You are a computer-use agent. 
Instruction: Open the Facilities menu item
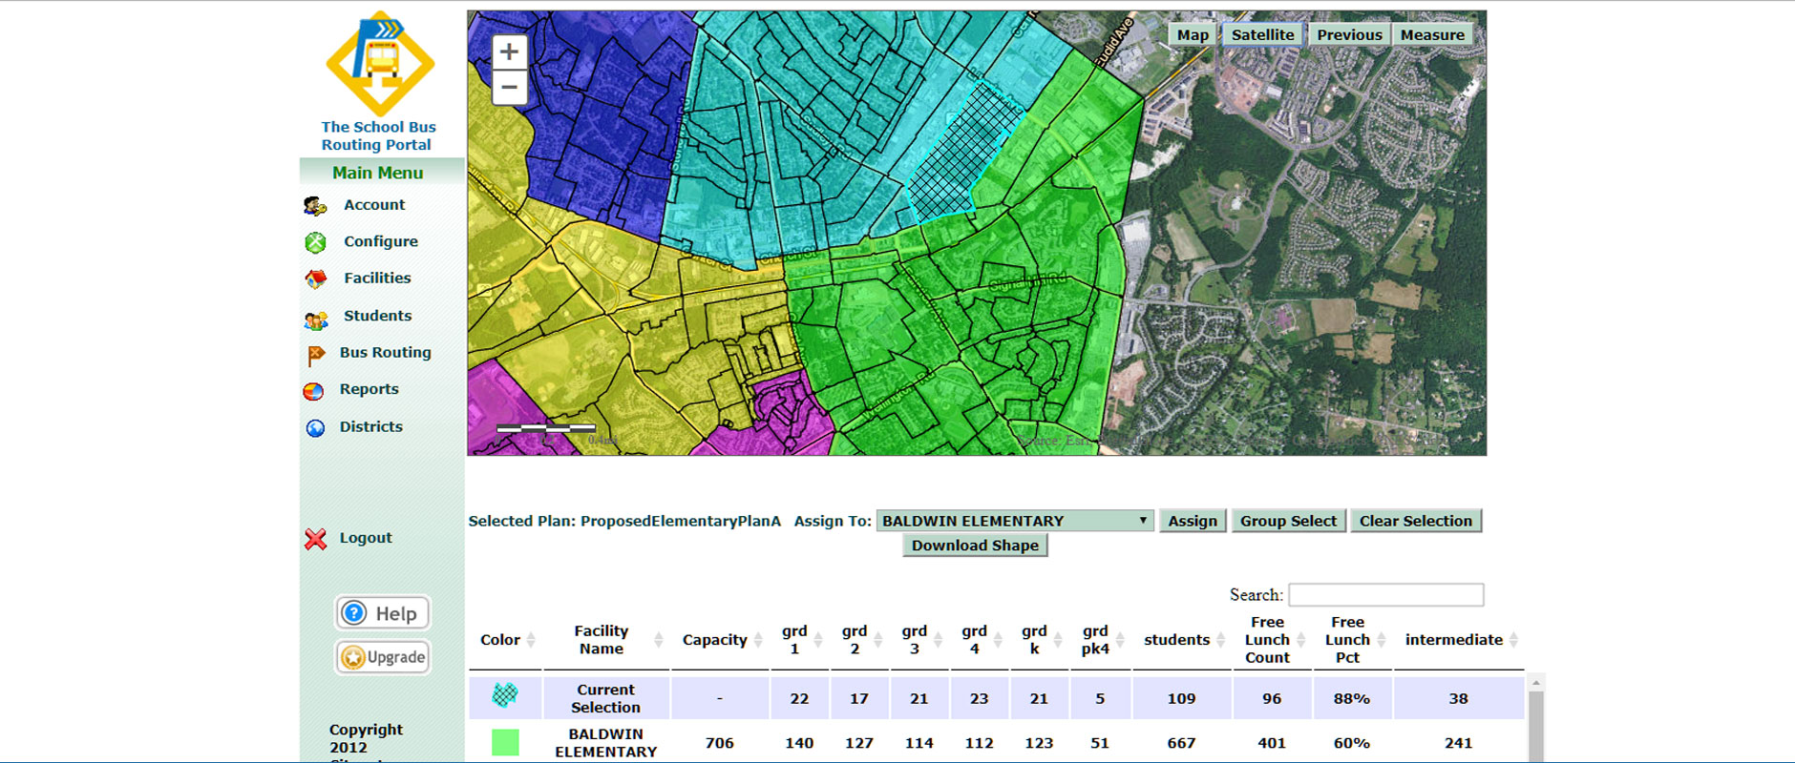[377, 278]
